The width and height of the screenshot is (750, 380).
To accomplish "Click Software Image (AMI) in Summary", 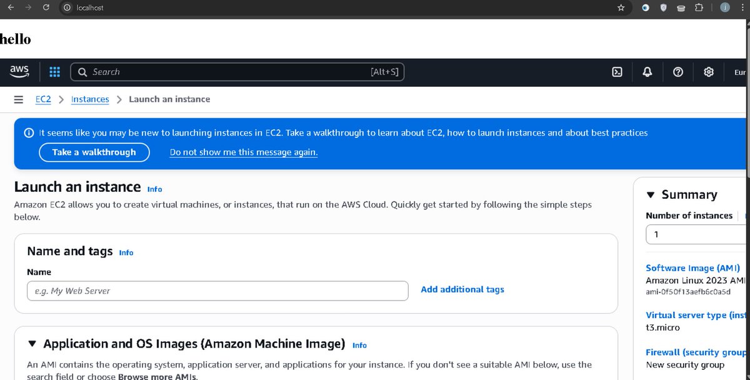I will click(x=692, y=267).
